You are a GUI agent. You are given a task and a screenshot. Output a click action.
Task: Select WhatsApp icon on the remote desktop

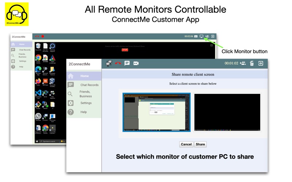pyautogui.click(x=38, y=117)
